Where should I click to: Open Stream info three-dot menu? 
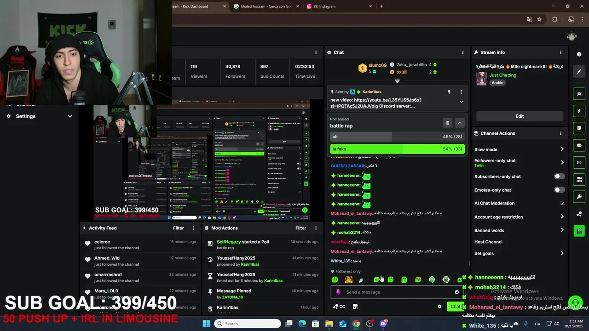point(560,52)
